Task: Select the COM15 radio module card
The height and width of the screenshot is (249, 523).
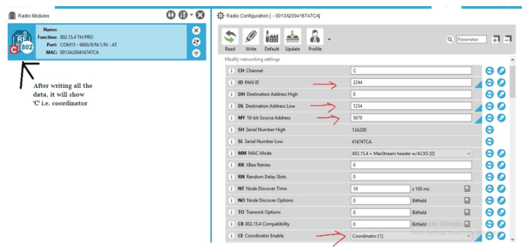Action: [104, 42]
